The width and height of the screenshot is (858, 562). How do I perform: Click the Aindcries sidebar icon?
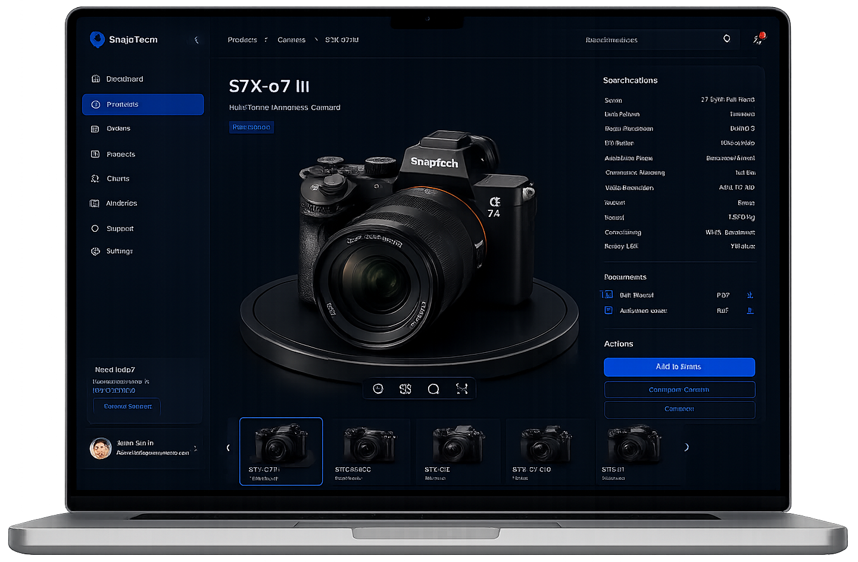point(95,203)
